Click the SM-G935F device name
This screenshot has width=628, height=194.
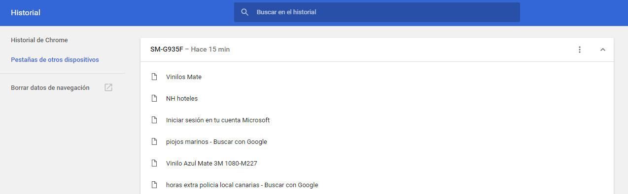point(167,50)
